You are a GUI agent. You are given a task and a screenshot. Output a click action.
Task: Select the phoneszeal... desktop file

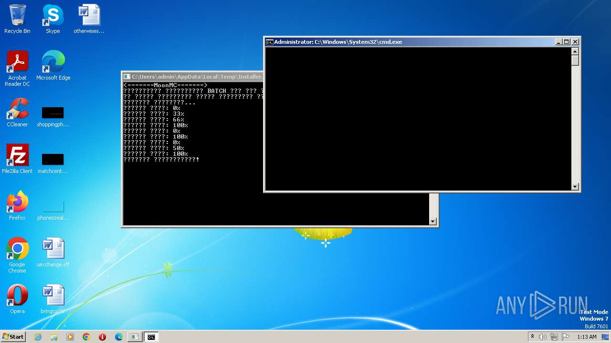(53, 210)
